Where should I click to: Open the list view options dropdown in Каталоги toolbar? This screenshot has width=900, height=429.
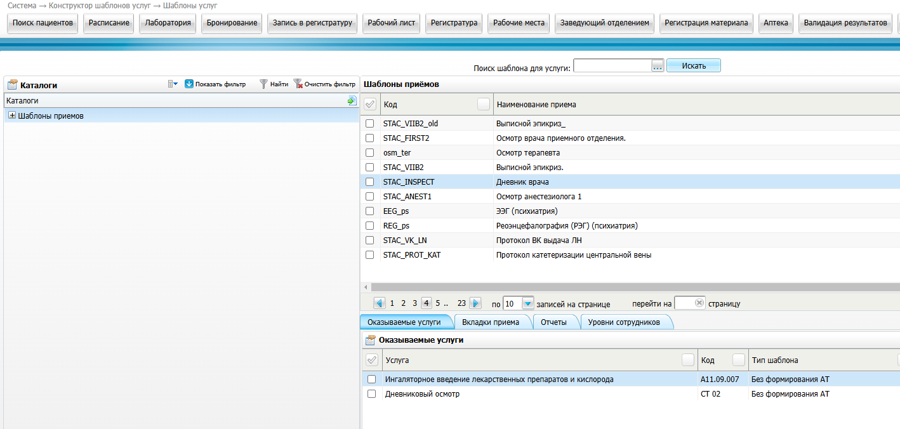(x=173, y=84)
